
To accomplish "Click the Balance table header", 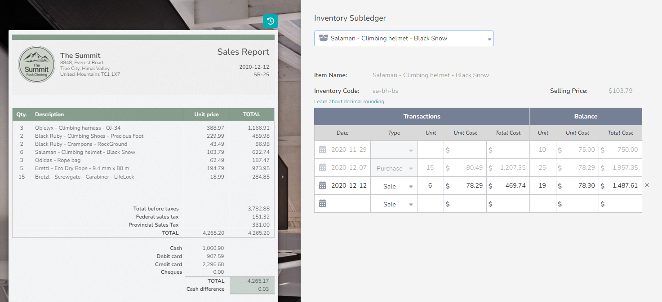I will (x=586, y=116).
